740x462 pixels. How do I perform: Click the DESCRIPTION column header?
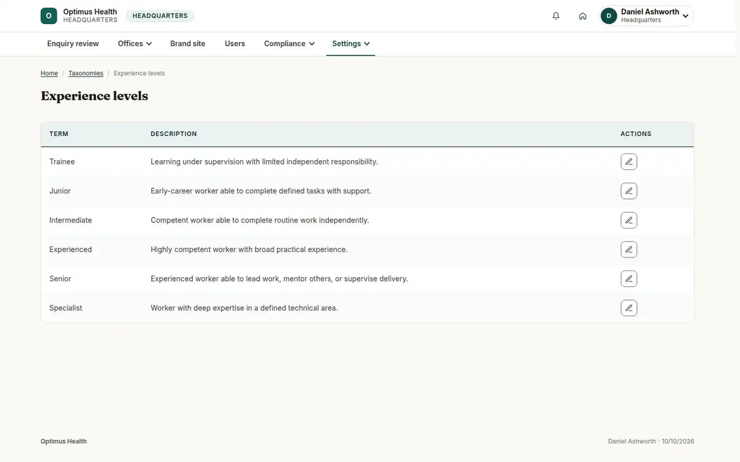174,134
